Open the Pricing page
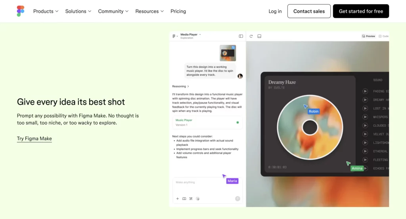 (178, 11)
